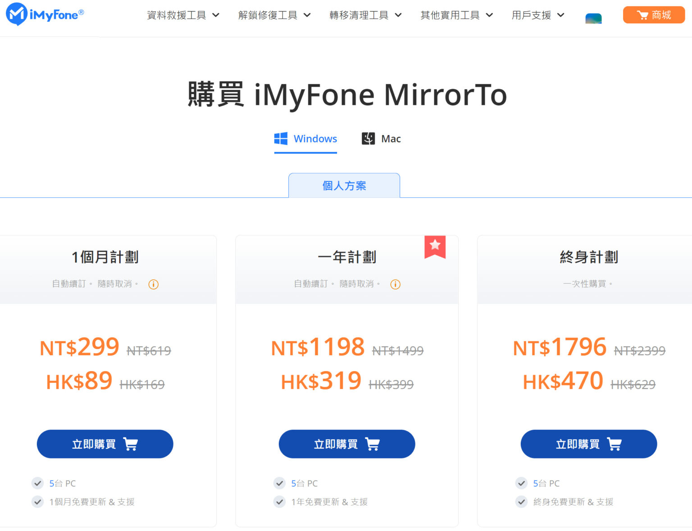Click 立即購買 on the 終身計劃 card
Viewport: 692px width, 531px height.
pyautogui.click(x=588, y=444)
